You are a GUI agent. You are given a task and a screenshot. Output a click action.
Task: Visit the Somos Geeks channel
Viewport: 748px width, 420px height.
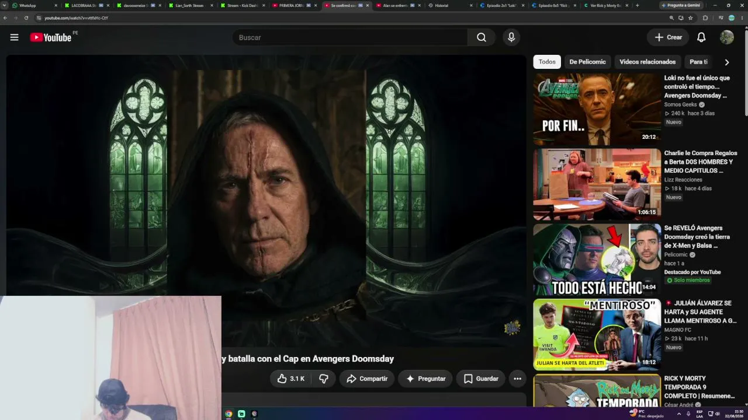(681, 104)
